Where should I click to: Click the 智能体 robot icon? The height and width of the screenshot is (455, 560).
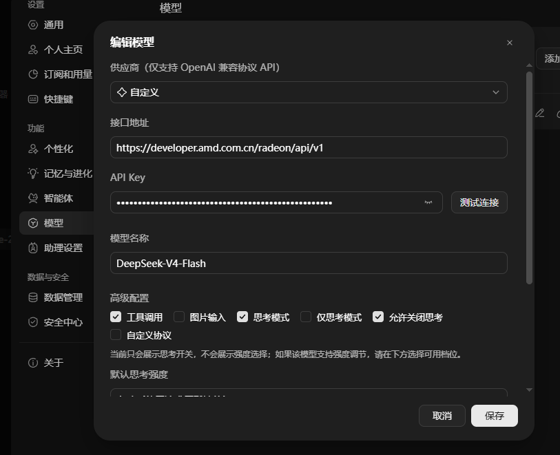[33, 198]
